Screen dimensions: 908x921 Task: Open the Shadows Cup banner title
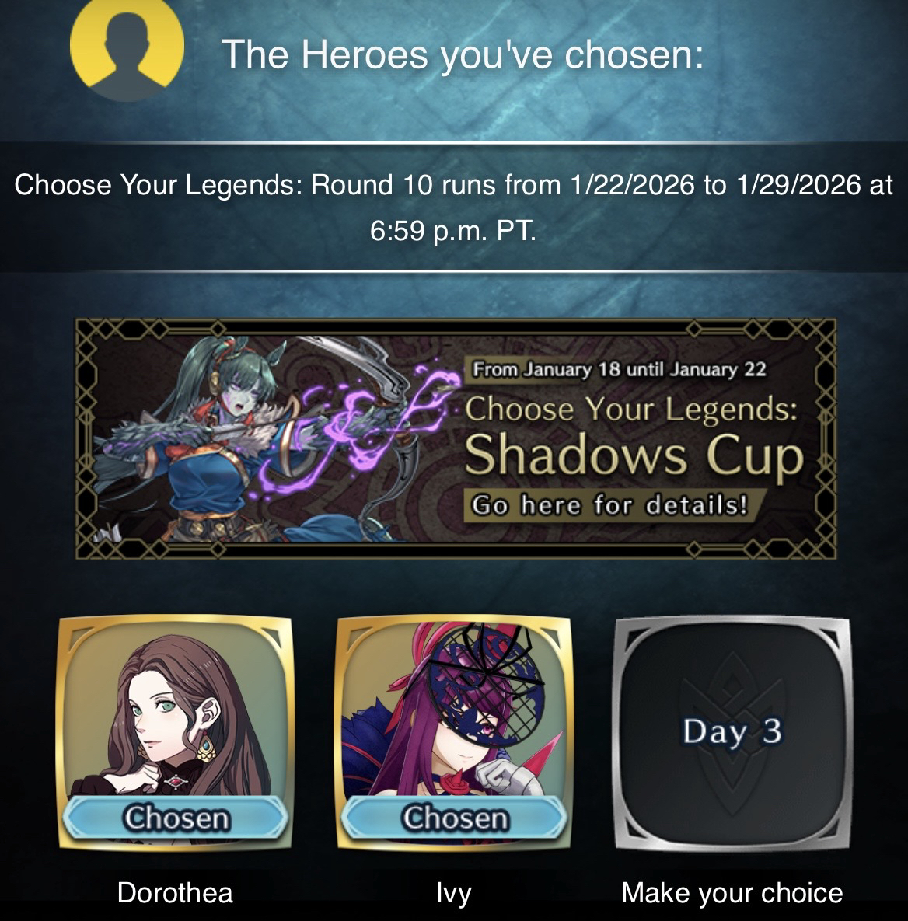(634, 455)
